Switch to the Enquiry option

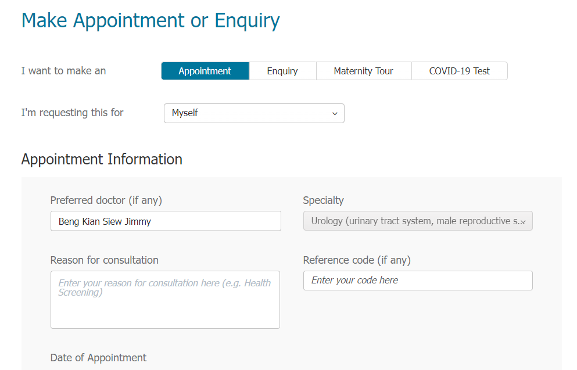tap(282, 71)
